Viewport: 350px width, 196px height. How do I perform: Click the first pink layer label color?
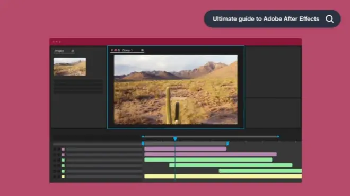click(x=63, y=149)
